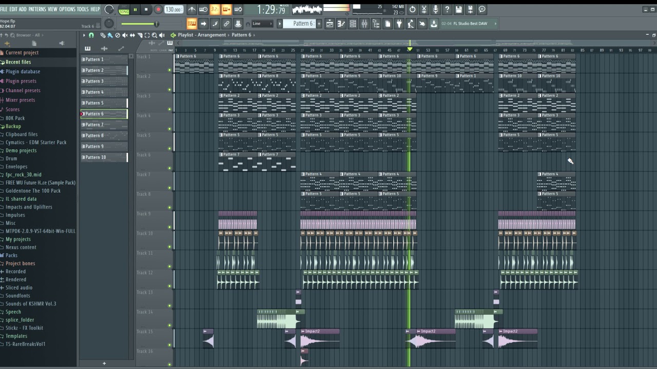Open the OPTIONS menu
This screenshot has width=657, height=369.
(67, 9)
